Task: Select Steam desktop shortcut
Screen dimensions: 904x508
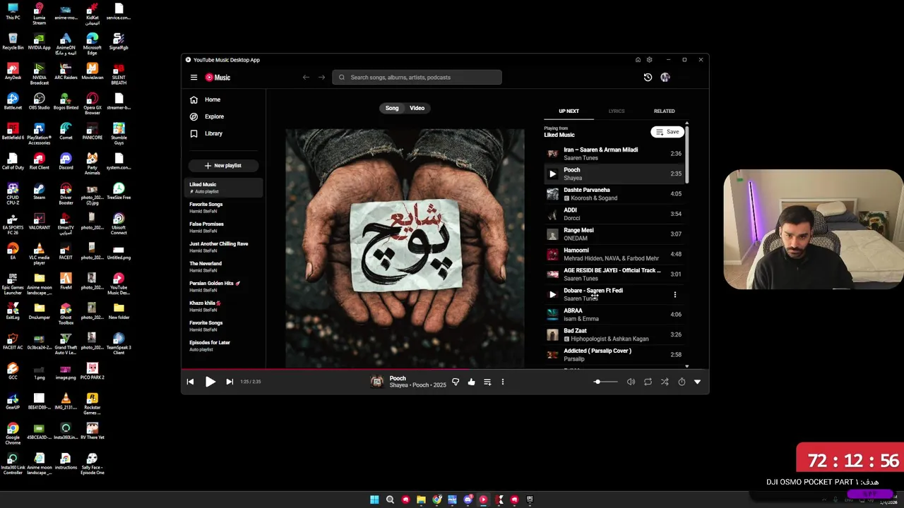Action: [39, 192]
